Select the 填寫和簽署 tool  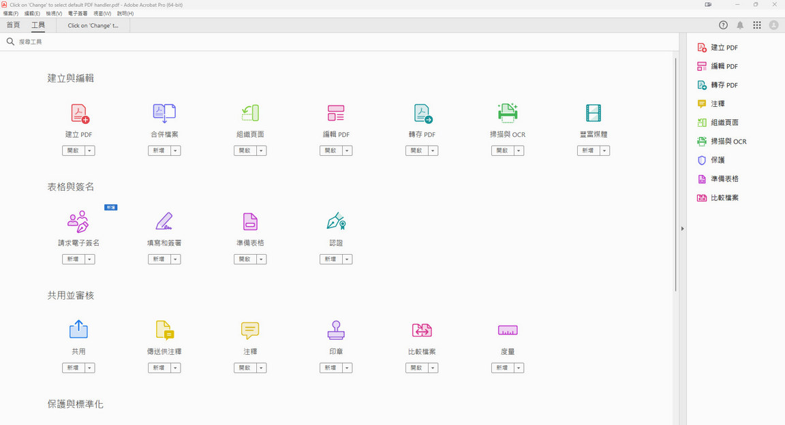click(164, 221)
